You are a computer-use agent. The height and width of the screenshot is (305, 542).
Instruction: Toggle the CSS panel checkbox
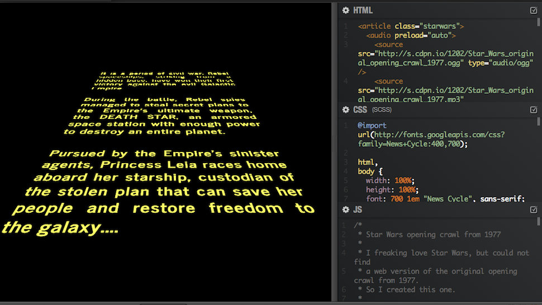534,109
